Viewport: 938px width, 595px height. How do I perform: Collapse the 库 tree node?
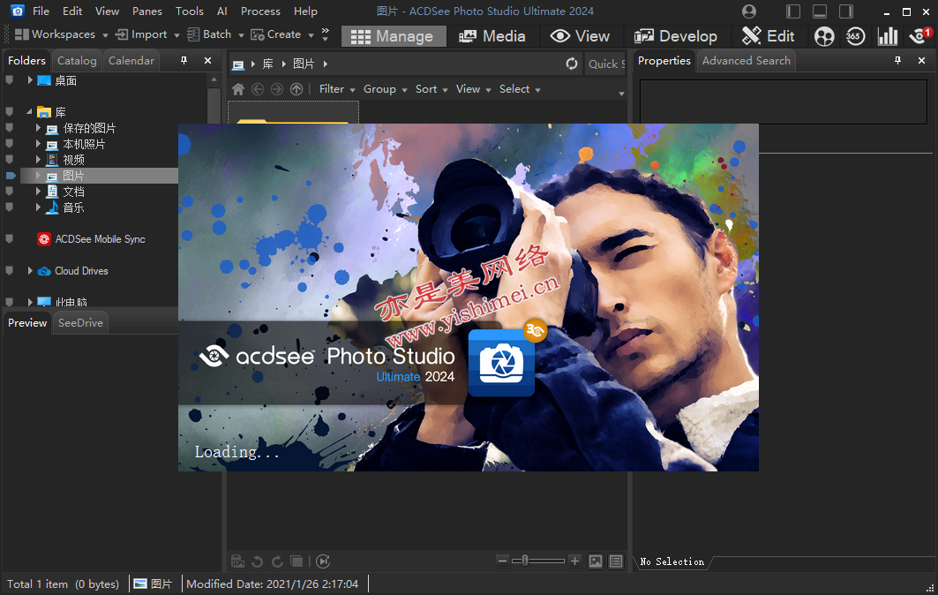click(29, 112)
